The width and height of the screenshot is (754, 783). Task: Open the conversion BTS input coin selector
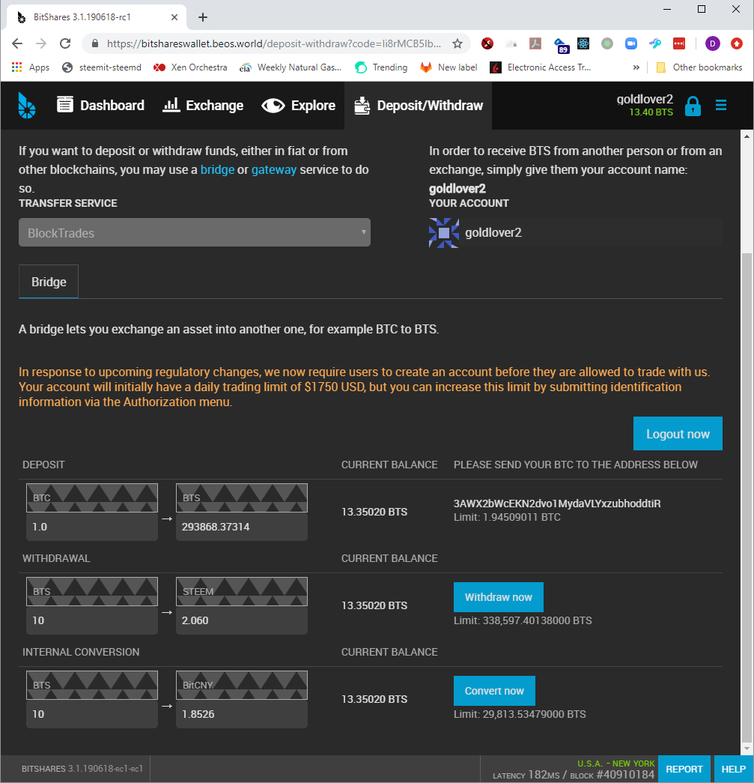(92, 685)
